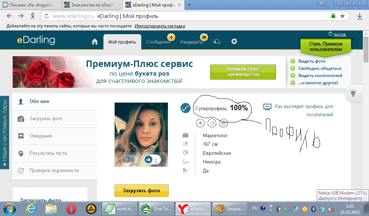Go to eDarling home icon

[95, 42]
